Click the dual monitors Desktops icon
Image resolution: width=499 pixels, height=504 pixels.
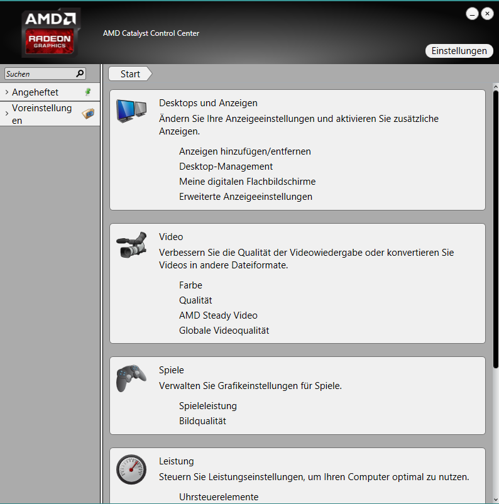pyautogui.click(x=131, y=111)
